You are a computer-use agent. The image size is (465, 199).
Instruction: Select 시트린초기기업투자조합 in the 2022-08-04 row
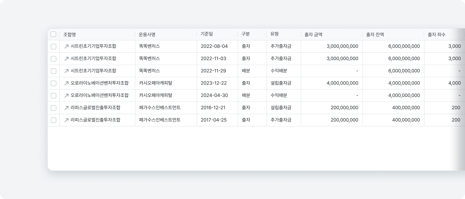click(x=94, y=46)
